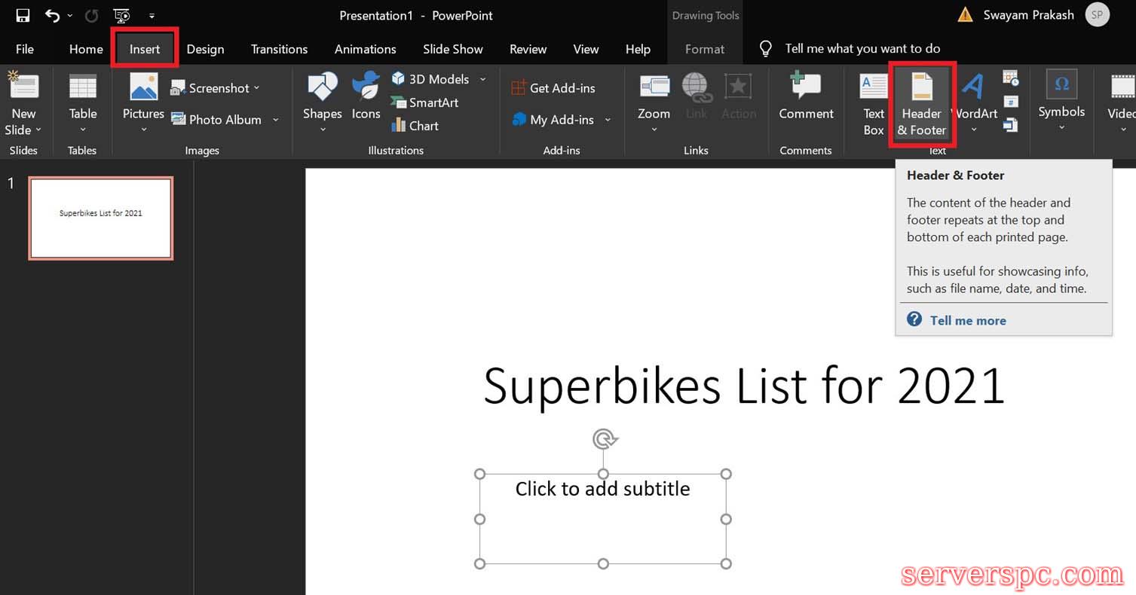Click the Undo arrow icon
The width and height of the screenshot is (1136, 595).
[52, 16]
